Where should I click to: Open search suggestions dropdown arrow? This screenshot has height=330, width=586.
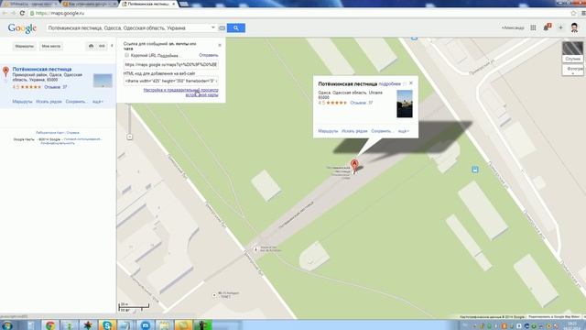coord(213,27)
